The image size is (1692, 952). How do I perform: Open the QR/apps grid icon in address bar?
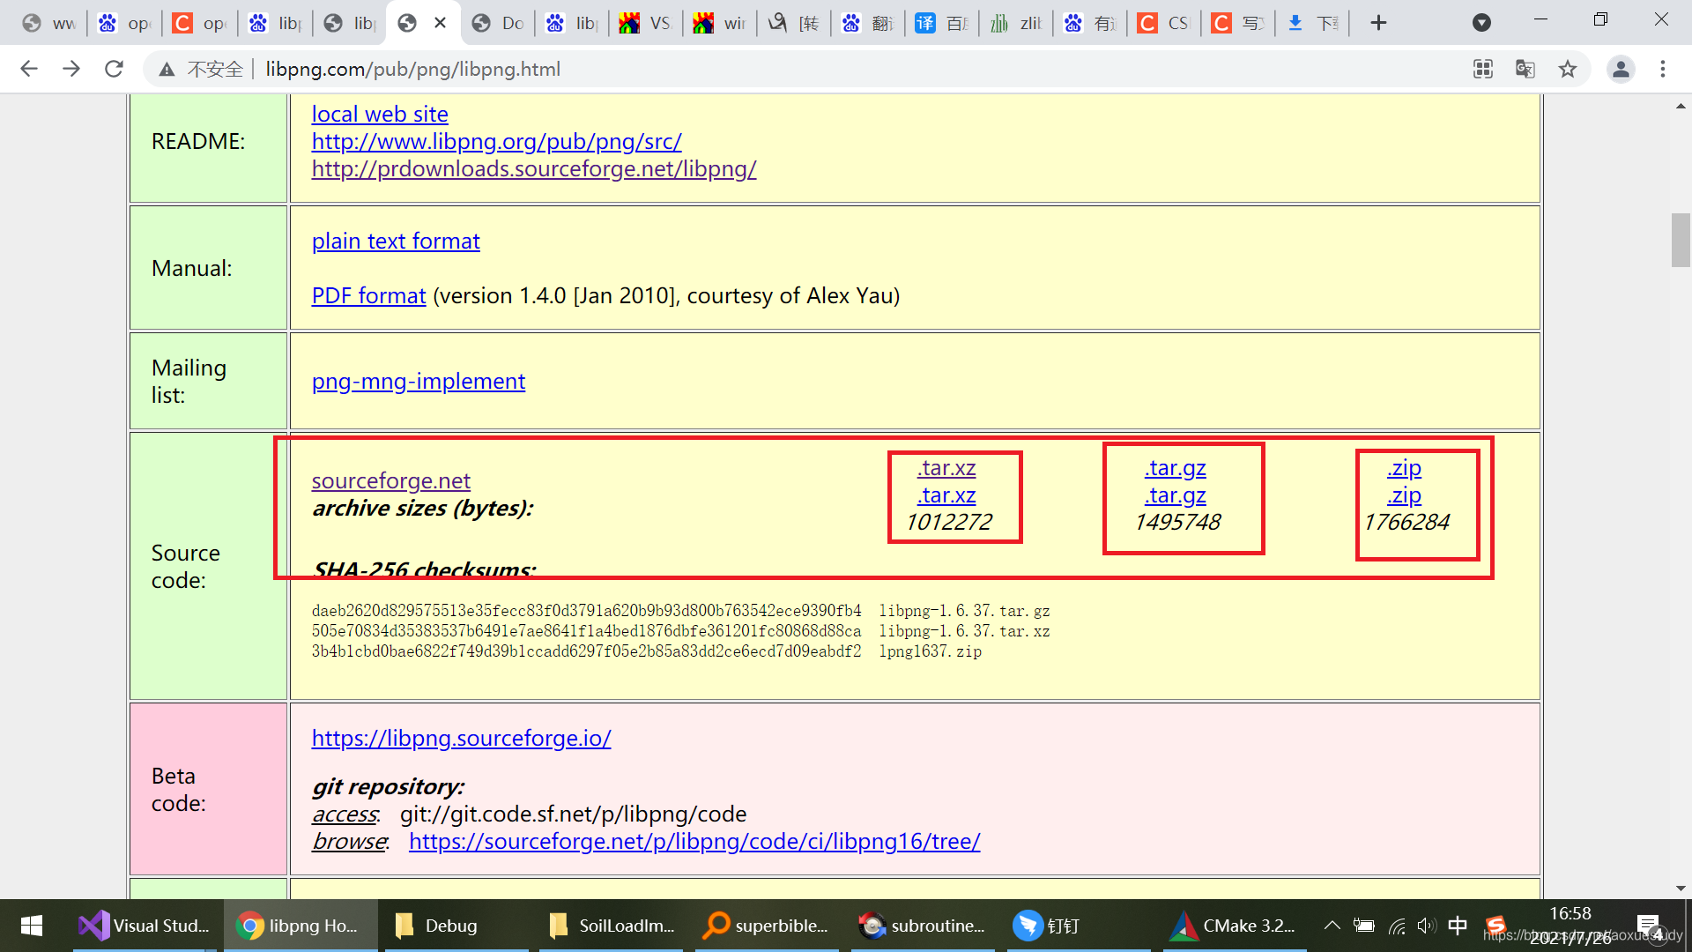[1483, 69]
